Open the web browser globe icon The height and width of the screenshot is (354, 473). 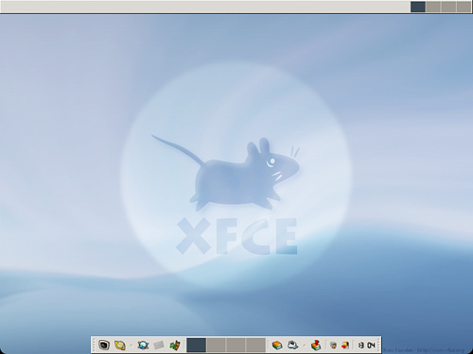[143, 346]
